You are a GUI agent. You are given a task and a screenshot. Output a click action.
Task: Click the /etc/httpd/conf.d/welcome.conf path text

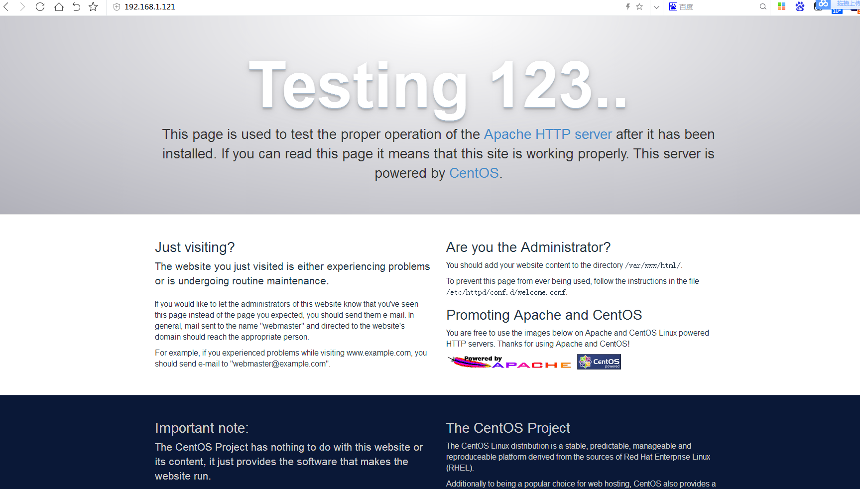pyautogui.click(x=506, y=292)
